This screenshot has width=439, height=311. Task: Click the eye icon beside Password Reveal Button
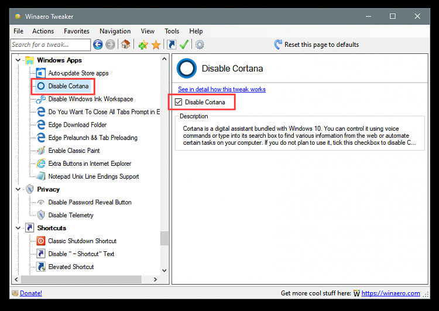click(41, 202)
